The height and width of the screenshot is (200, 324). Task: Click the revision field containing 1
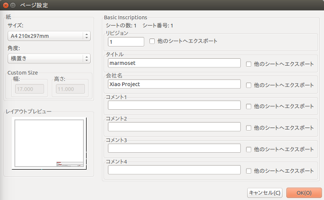pos(126,42)
